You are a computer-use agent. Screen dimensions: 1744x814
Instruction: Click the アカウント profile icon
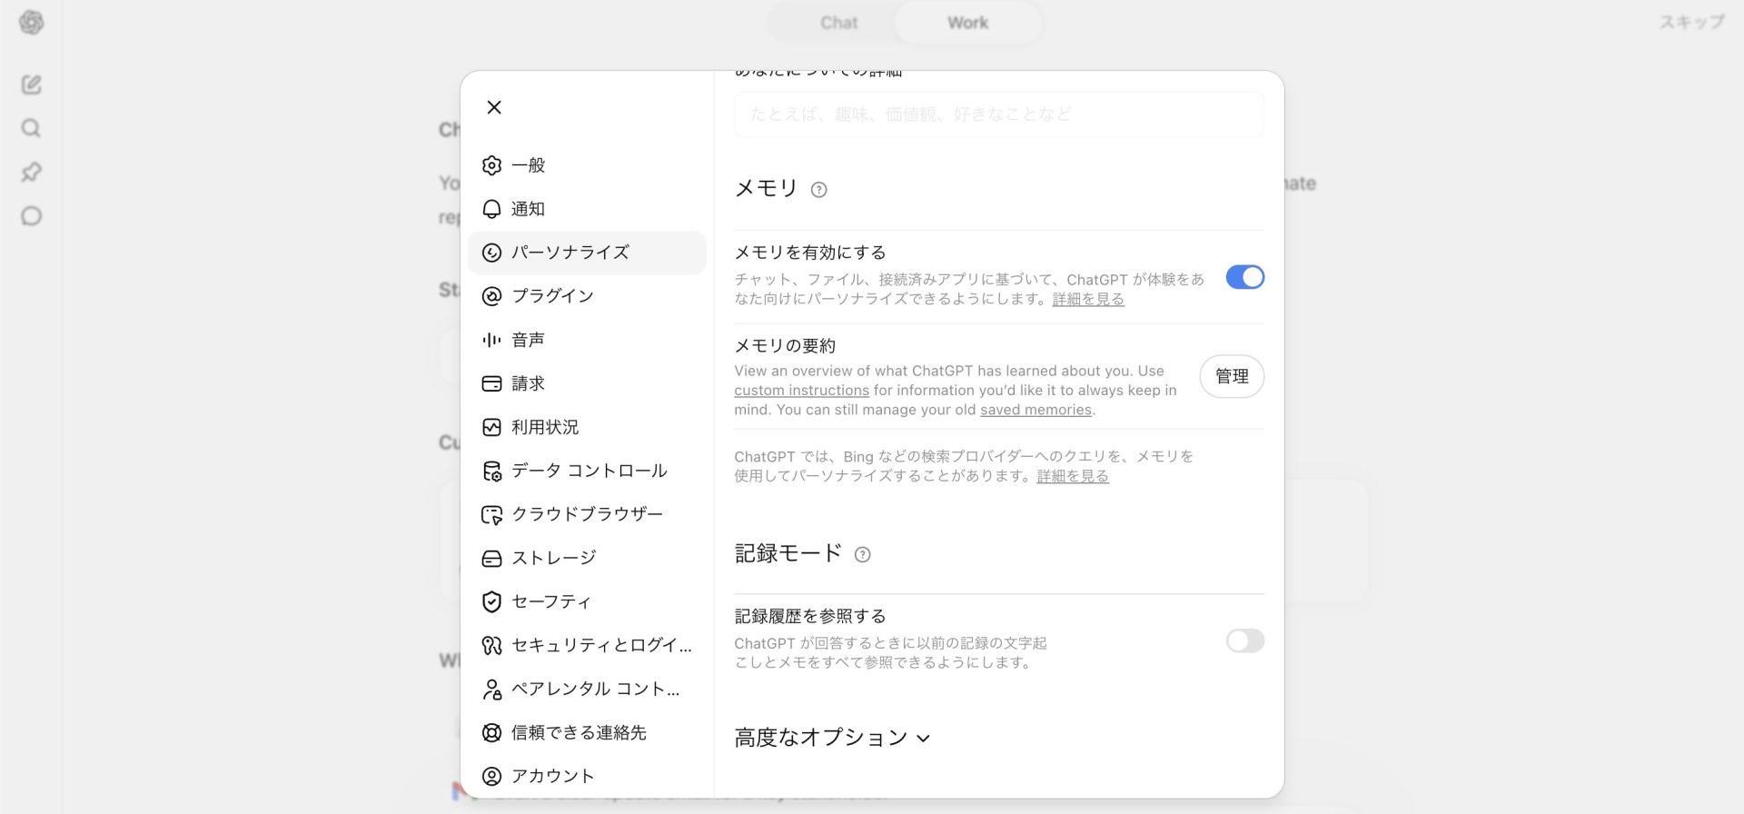click(491, 776)
